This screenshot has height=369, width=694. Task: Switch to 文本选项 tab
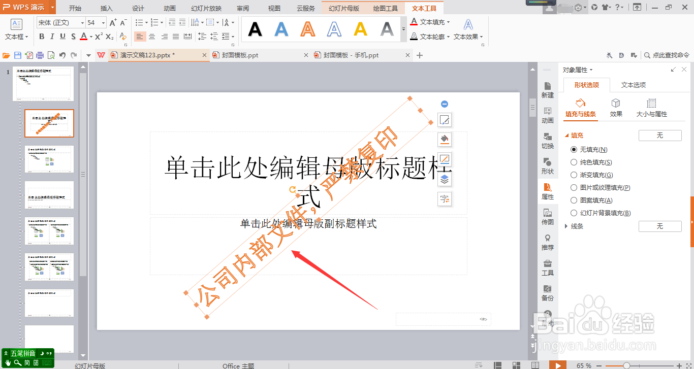tap(634, 85)
